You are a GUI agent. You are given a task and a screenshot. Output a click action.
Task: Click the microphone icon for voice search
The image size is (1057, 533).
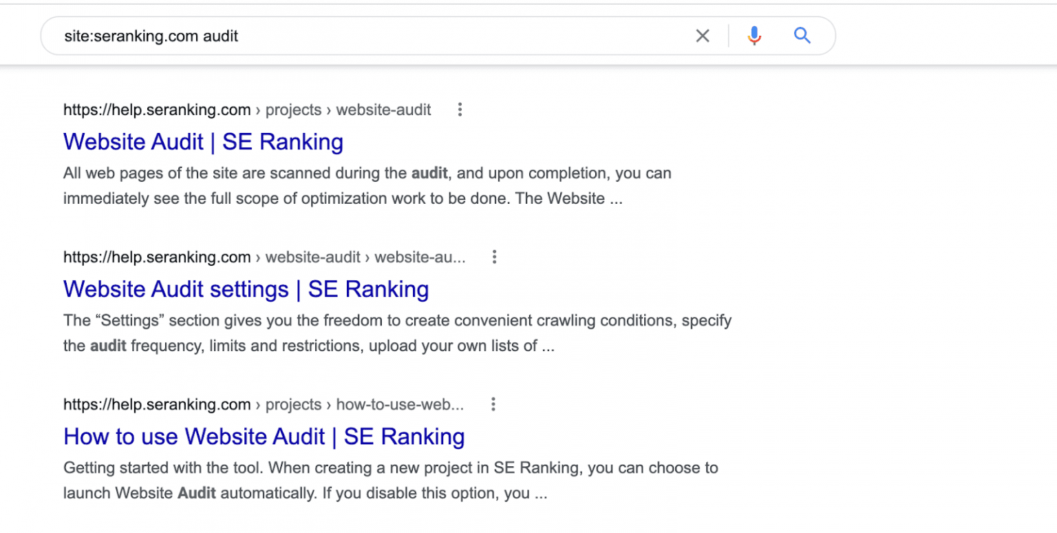pos(754,35)
